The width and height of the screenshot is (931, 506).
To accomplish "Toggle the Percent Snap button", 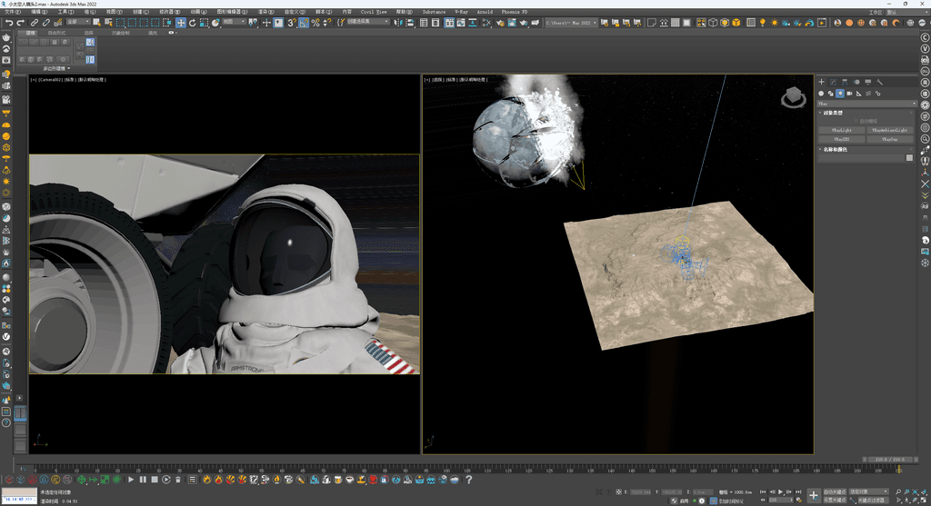I will click(315, 23).
